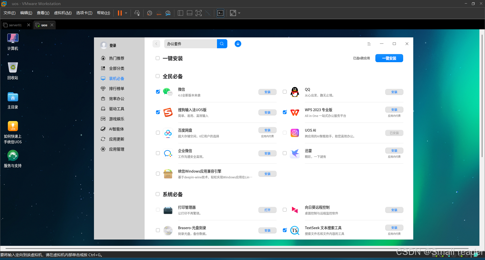
Task: Click VMware revert to snapshot icon
Action: point(159,13)
